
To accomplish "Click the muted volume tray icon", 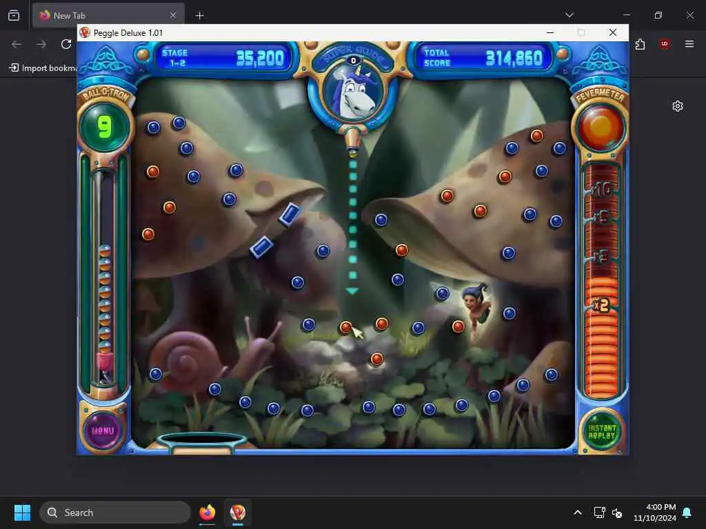I will (x=617, y=512).
